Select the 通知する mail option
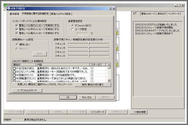188x125 pixels. (x=17, y=49)
